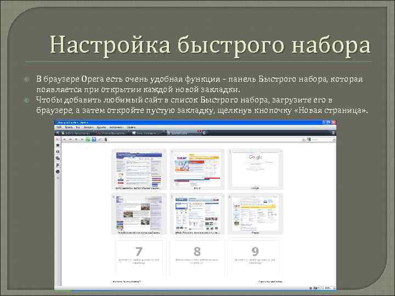This screenshot has height=296, width=395.
Task: Switch to the third Opera tab
Action: pos(148,133)
